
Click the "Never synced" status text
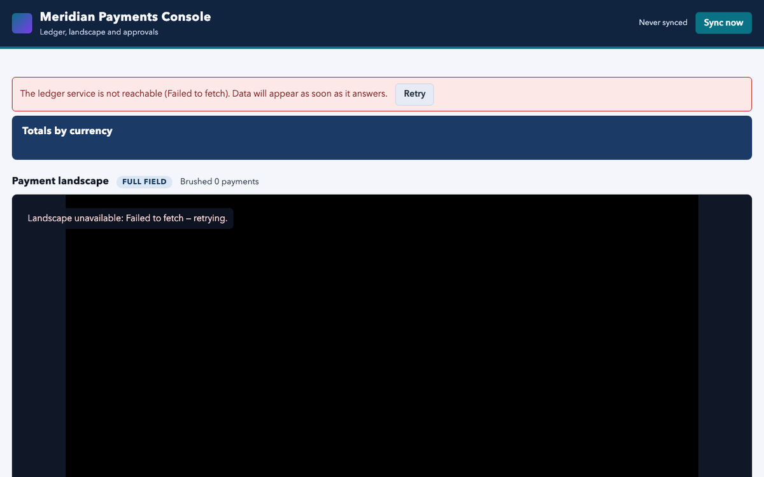[x=663, y=23]
